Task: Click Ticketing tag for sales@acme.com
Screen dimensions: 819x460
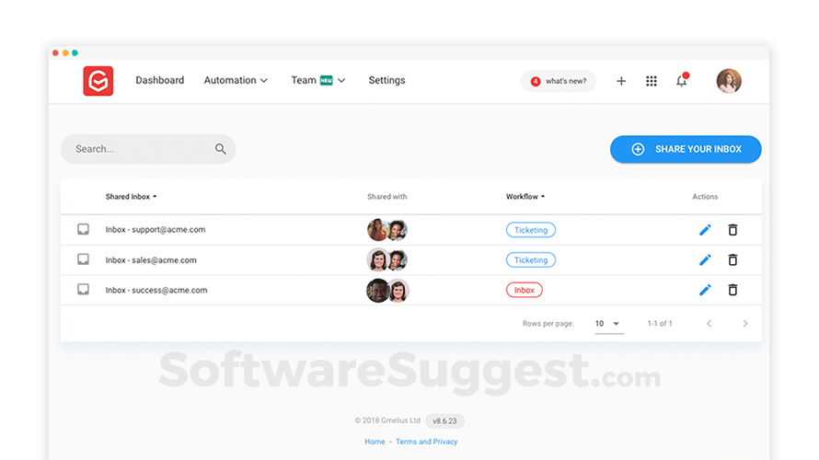Action: pyautogui.click(x=531, y=260)
